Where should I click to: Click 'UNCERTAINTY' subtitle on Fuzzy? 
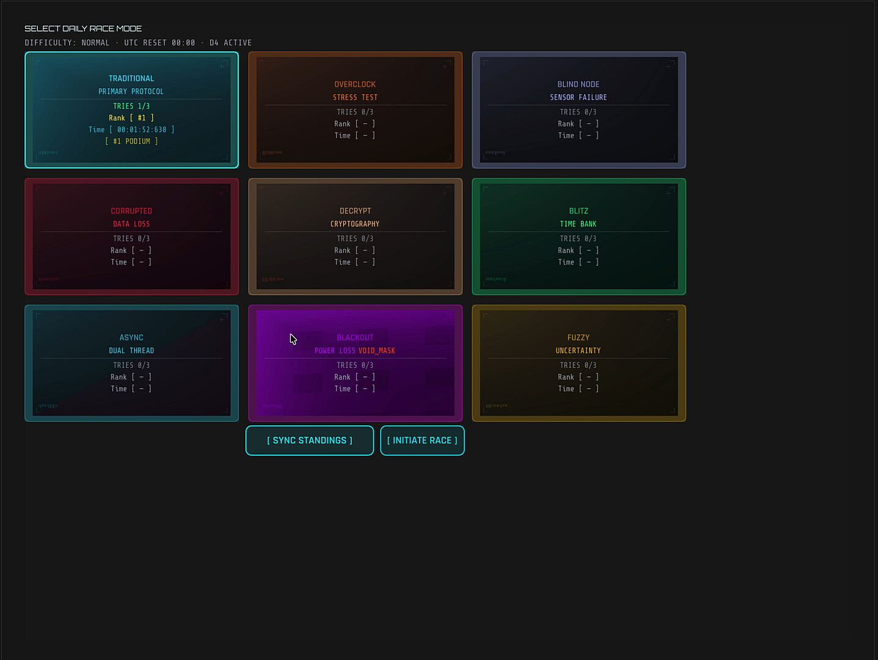[578, 351]
